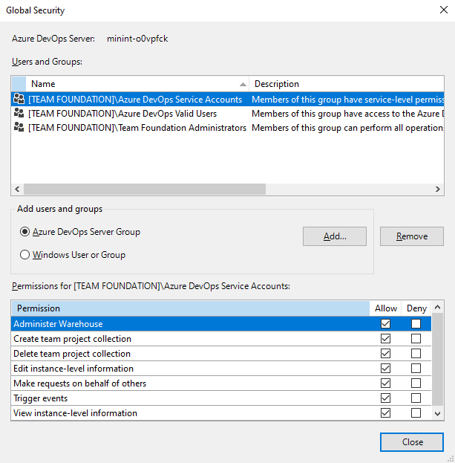
Task: Toggle Allow for Trigger events
Action: (x=385, y=398)
